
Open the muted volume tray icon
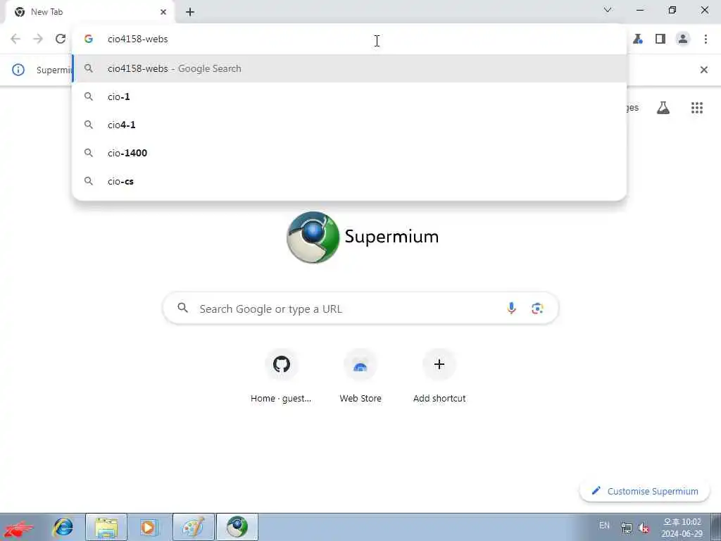(x=644, y=528)
